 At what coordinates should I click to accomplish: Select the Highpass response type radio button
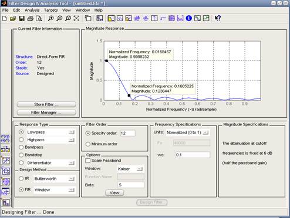tap(21, 139)
